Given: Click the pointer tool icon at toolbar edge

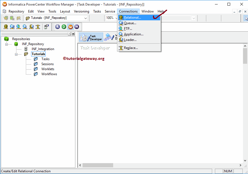Looking at the screenshot, I should tap(246, 18).
